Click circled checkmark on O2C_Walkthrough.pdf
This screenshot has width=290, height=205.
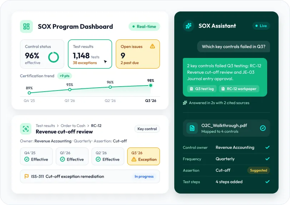[263, 128]
